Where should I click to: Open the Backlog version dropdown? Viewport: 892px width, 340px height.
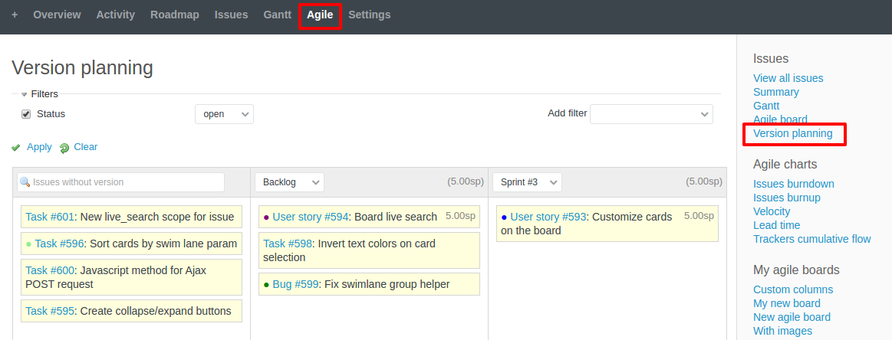pos(289,182)
